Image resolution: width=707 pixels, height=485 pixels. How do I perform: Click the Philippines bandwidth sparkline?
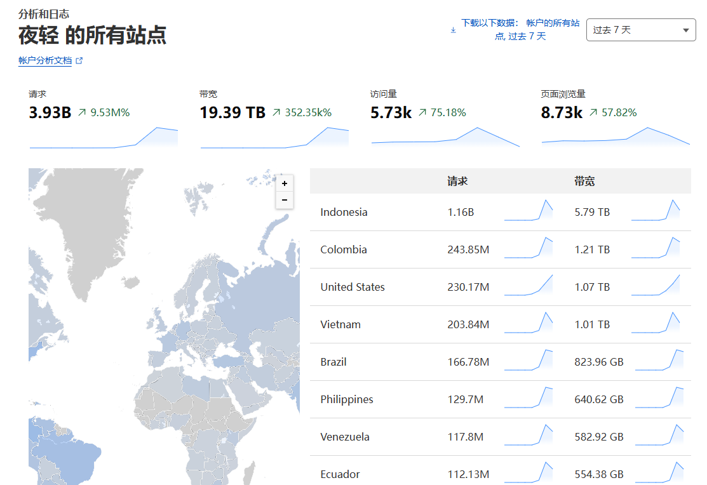click(659, 398)
